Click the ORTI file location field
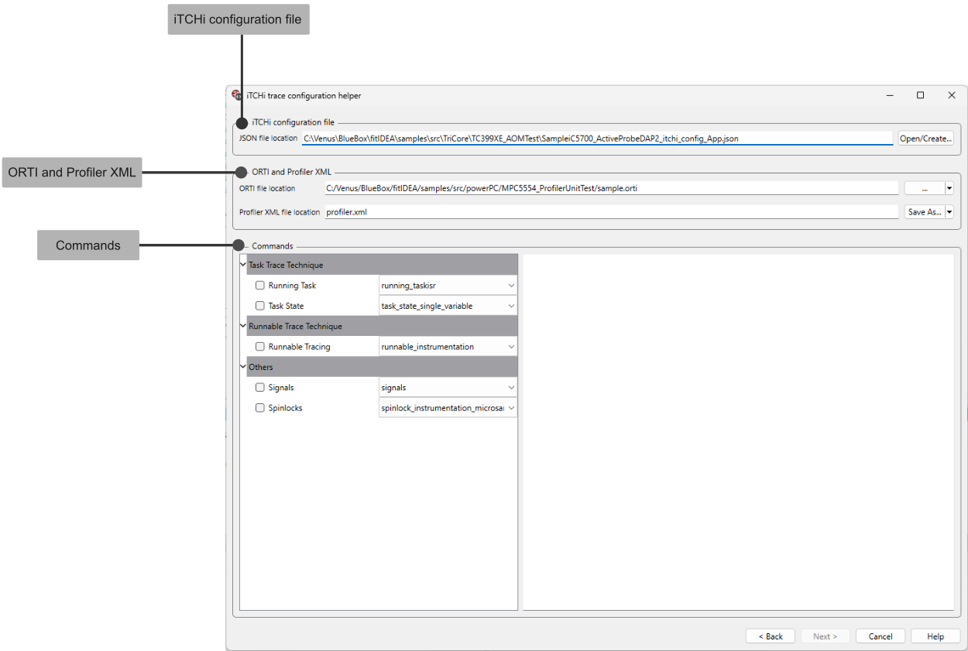The image size is (968, 651). [610, 188]
